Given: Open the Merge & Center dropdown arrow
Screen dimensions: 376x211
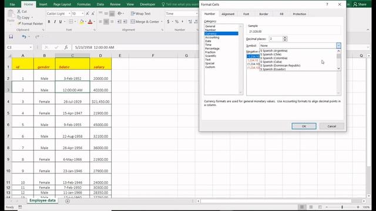Looking at the screenshot, I should tap(162, 22).
